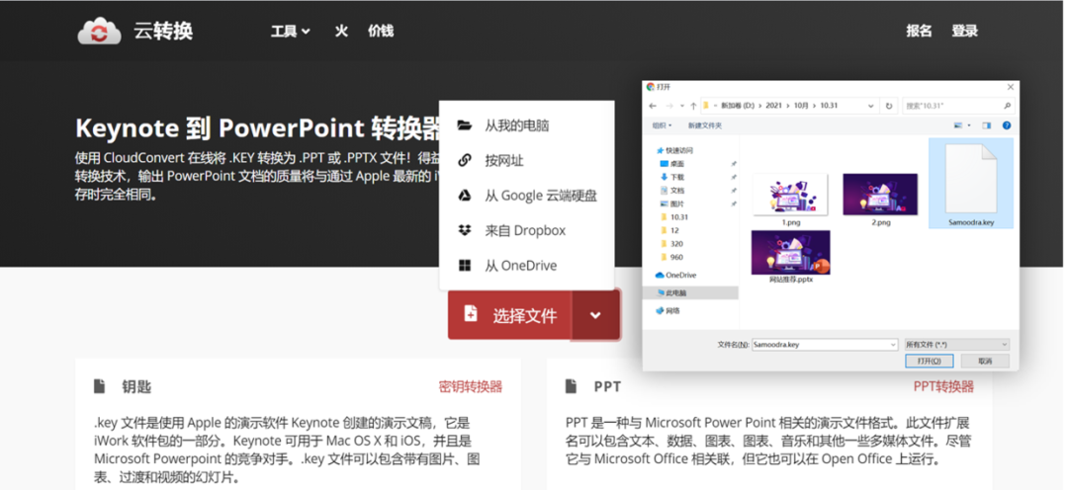Click the 打开(O) button
Image resolution: width=1068 pixels, height=490 pixels.
[x=929, y=360]
